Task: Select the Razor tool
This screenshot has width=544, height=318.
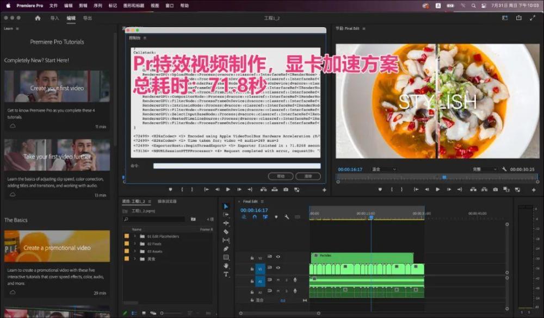Action: [226, 232]
